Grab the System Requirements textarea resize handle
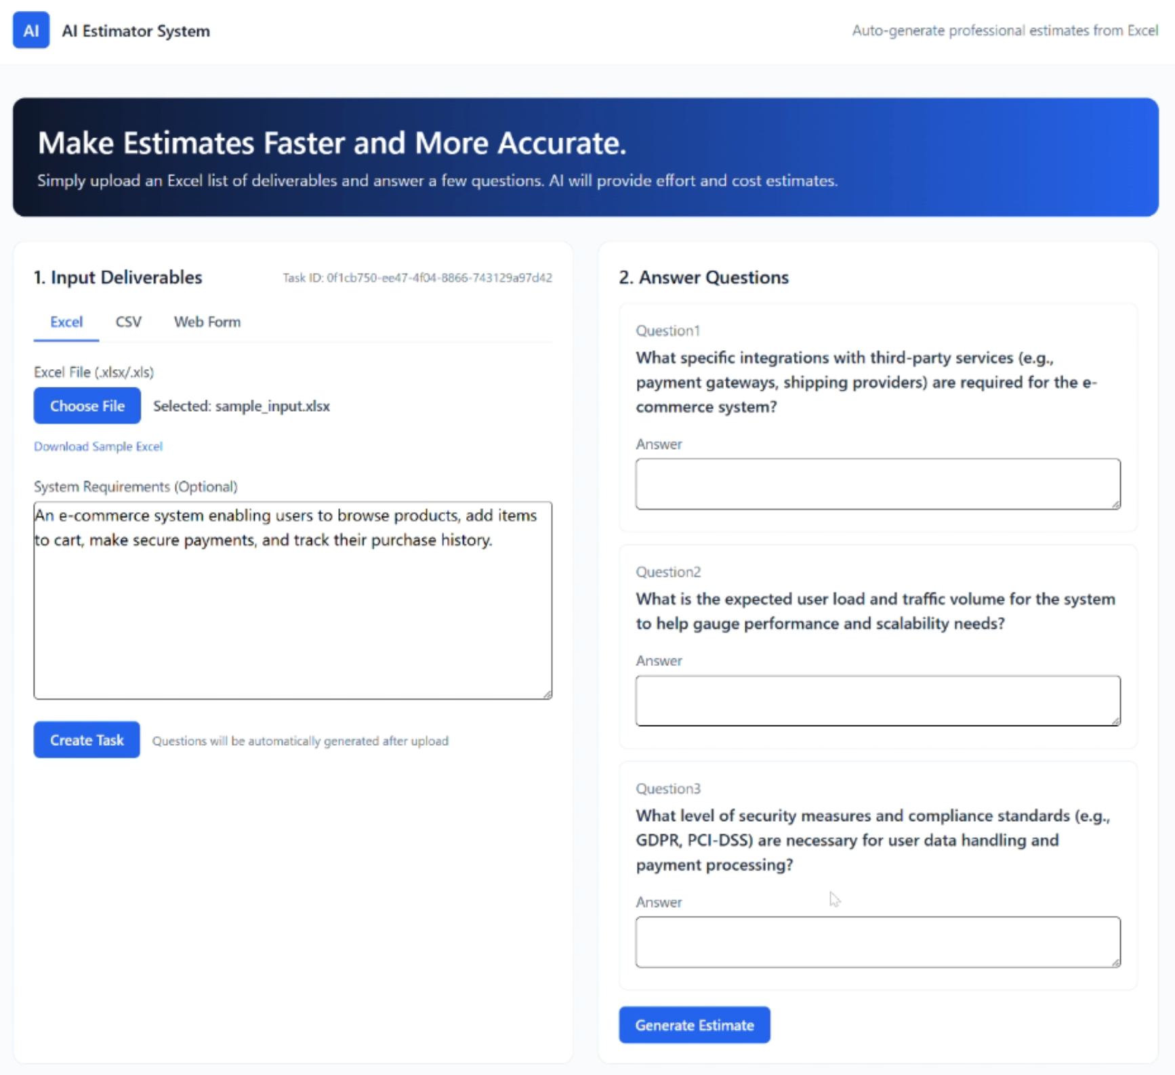This screenshot has height=1075, width=1175. click(547, 694)
